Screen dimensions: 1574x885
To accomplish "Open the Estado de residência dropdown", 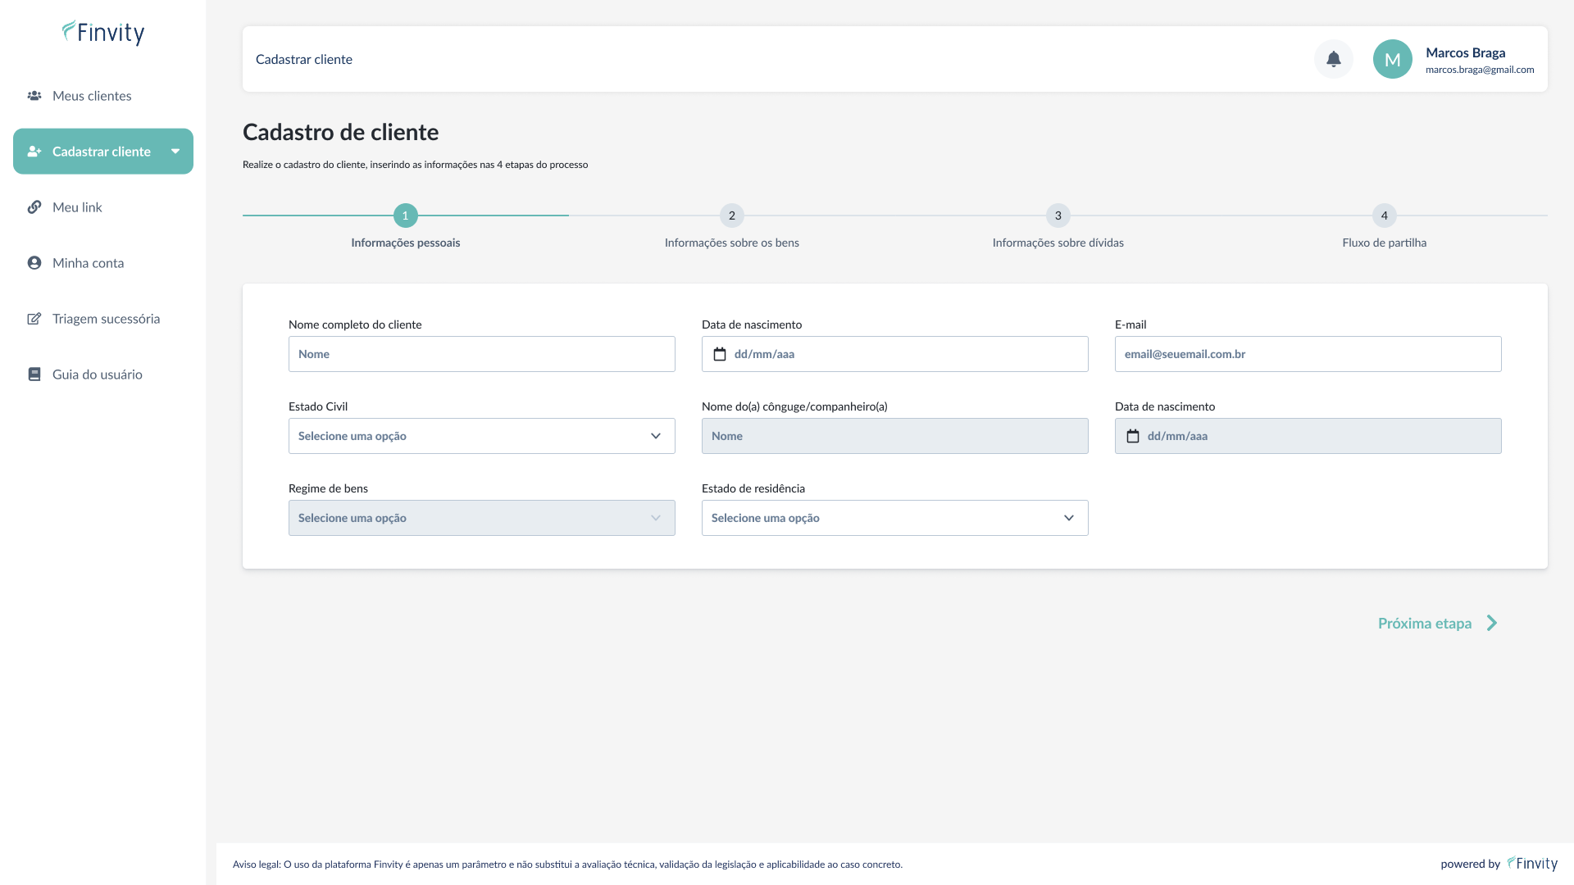I will (894, 518).
